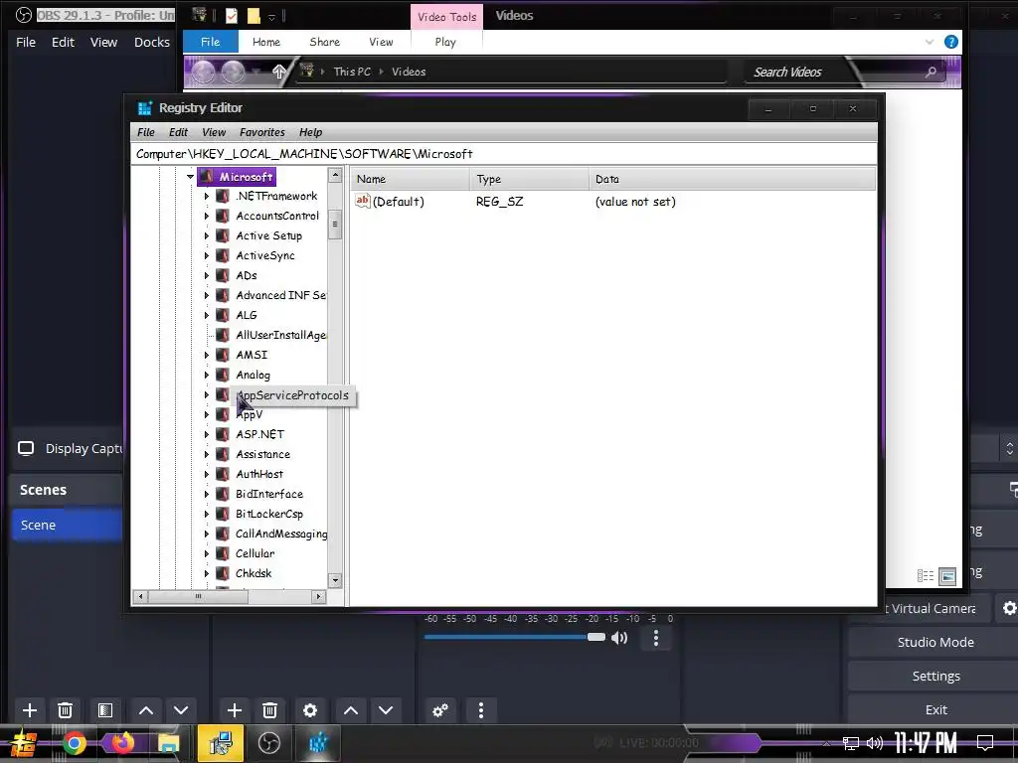Open OBS Settings button
This screenshot has width=1018, height=763.
935,676
